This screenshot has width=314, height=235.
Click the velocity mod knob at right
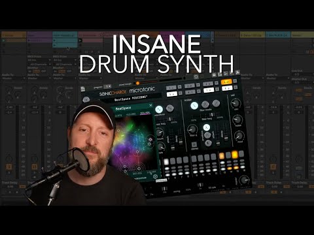pyautogui.click(x=239, y=136)
